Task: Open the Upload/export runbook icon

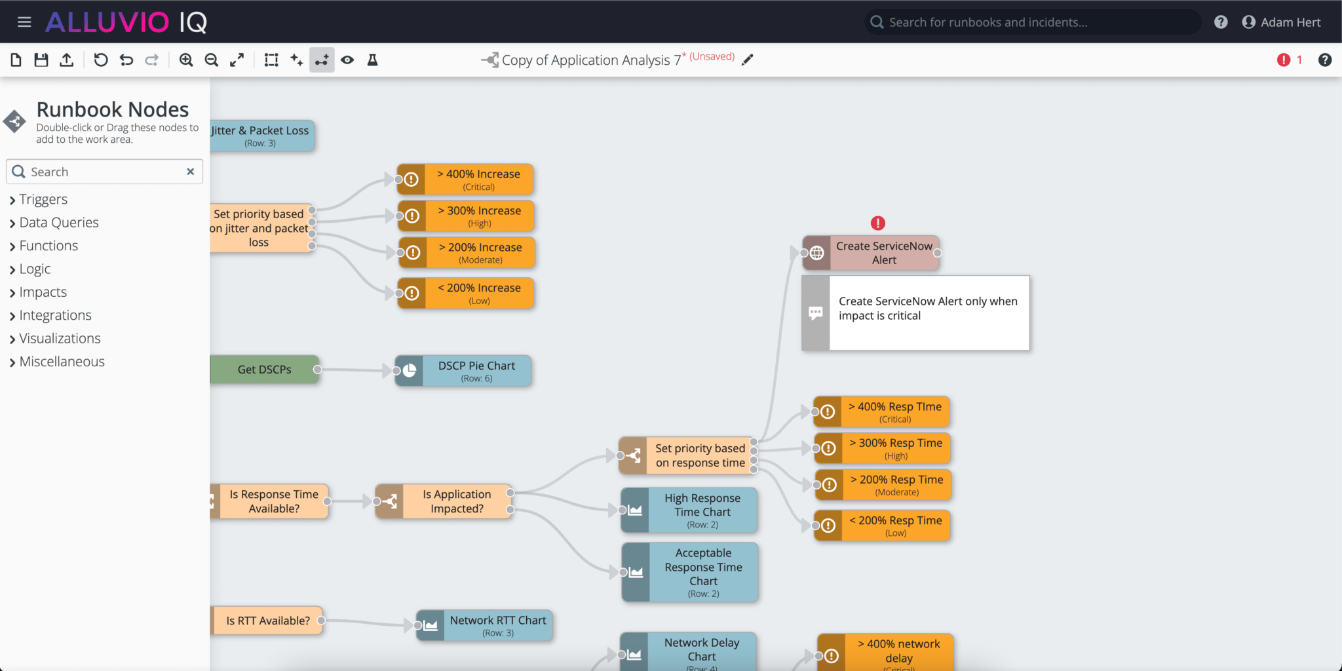Action: click(66, 60)
